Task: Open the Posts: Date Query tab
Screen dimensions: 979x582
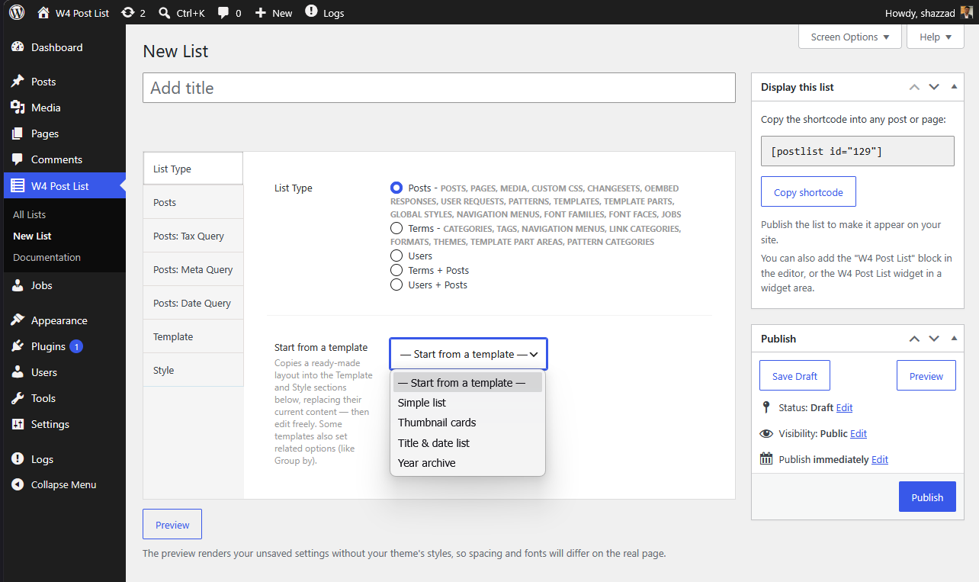Action: point(193,303)
